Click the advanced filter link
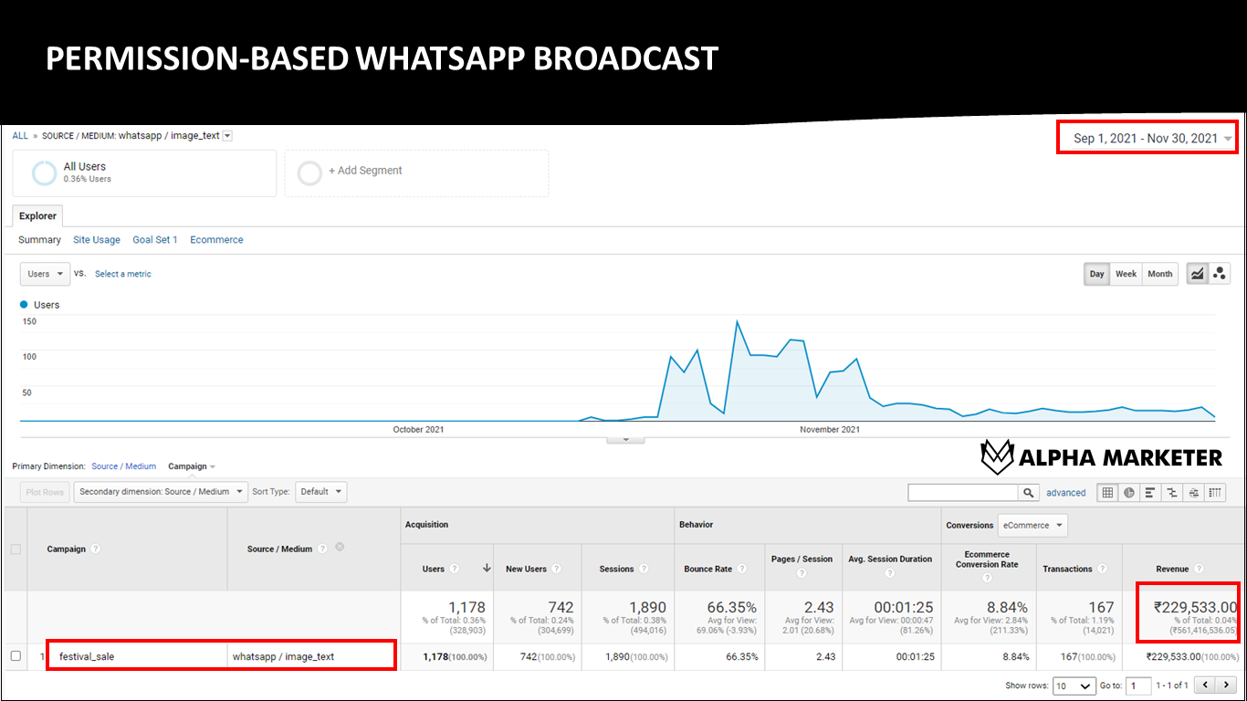Screen dimensions: 1247x701 tap(1066, 492)
